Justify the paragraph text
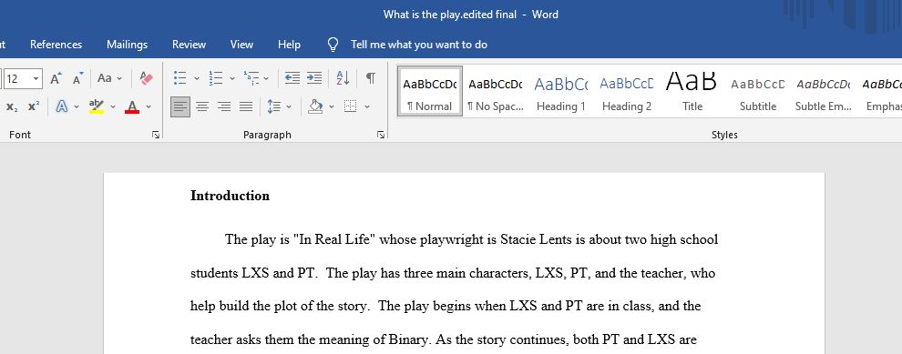 246,106
